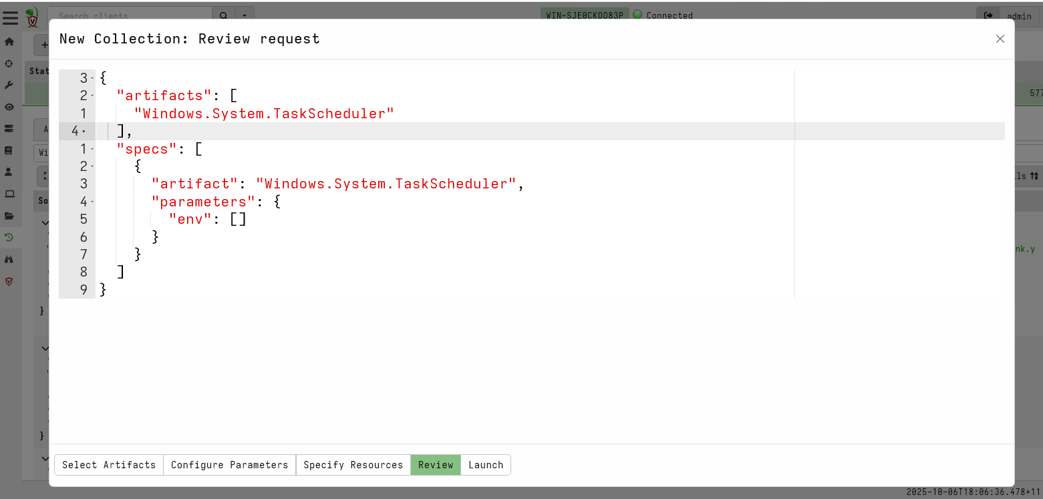
Task: Click the open-folder Virtual Filesystem sidebar icon
Action: coord(9,216)
